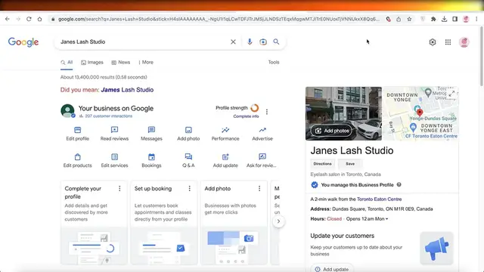
Task: Click the Directions button
Action: [322, 164]
